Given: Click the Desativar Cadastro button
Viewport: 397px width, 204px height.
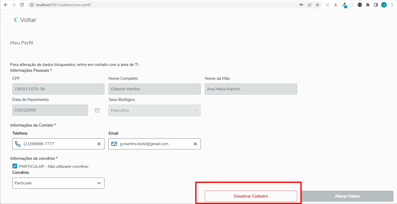Looking at the screenshot, I should tap(251, 196).
